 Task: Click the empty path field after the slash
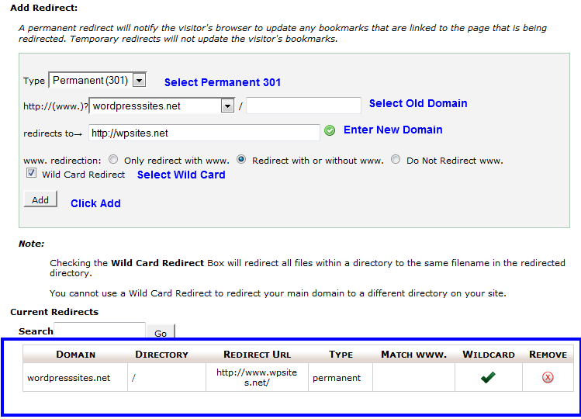pos(303,106)
